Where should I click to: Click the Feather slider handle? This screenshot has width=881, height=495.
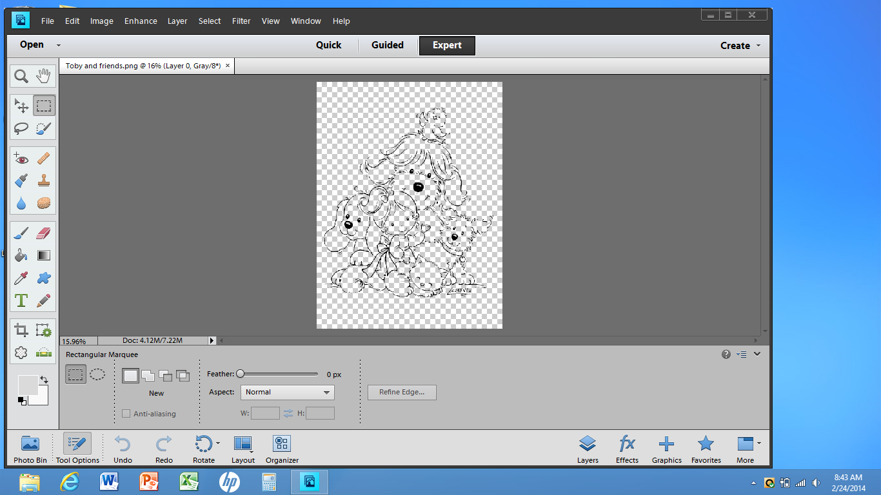pos(240,374)
